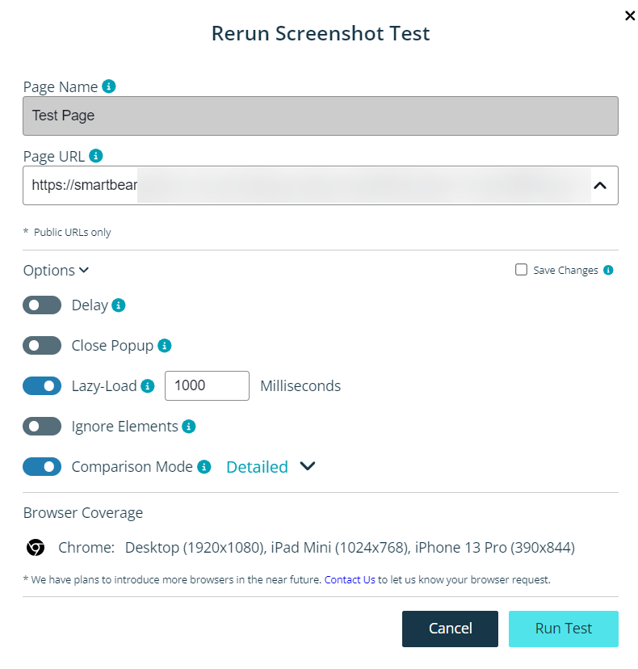The image size is (638, 669).
Task: Click the Ignore Elements info icon
Action: pyautogui.click(x=189, y=426)
